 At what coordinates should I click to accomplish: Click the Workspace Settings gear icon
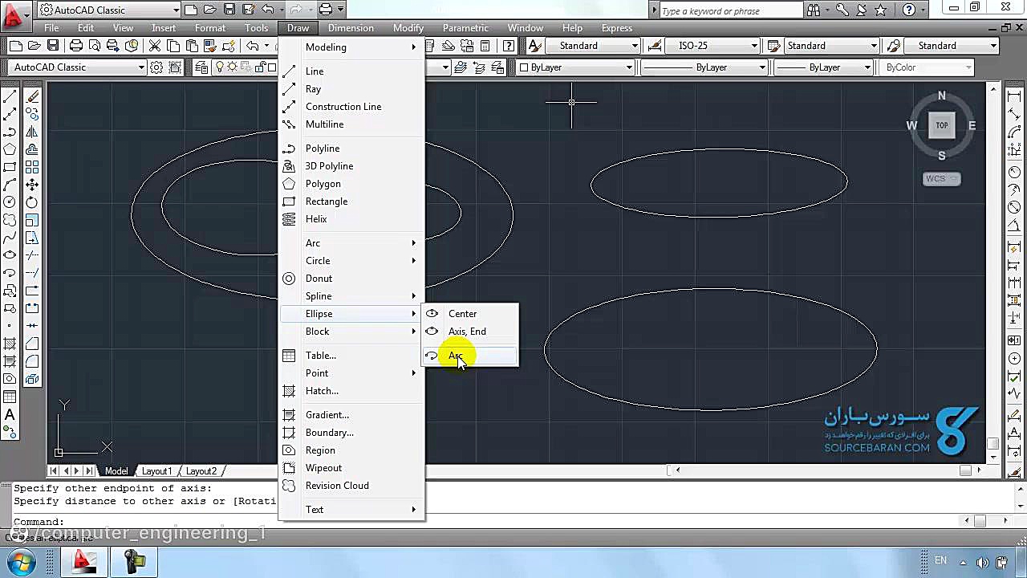[156, 67]
